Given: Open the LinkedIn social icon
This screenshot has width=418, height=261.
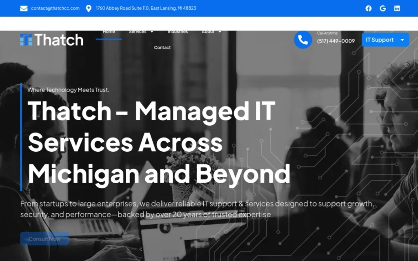Looking at the screenshot, I should click(x=397, y=8).
